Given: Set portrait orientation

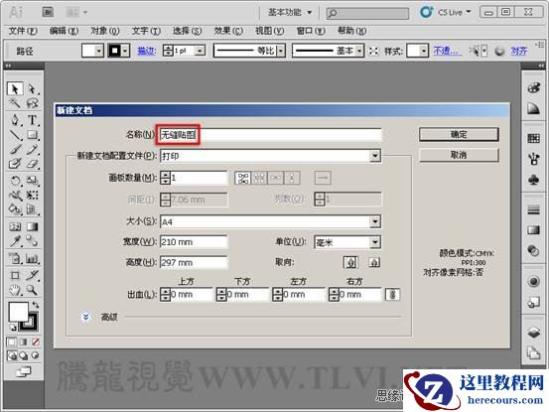Looking at the screenshot, I should click(350, 262).
